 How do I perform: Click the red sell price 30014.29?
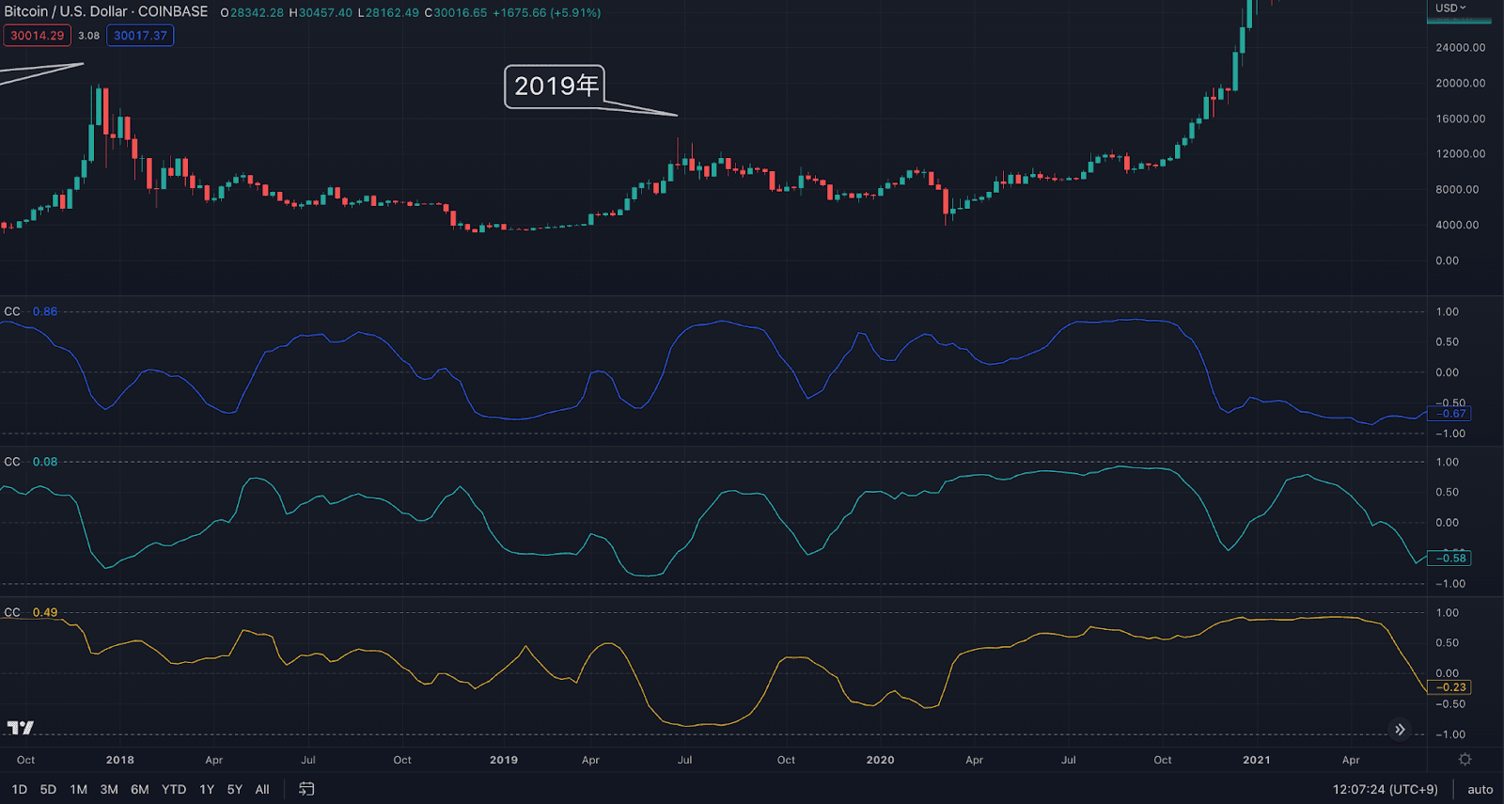point(38,36)
